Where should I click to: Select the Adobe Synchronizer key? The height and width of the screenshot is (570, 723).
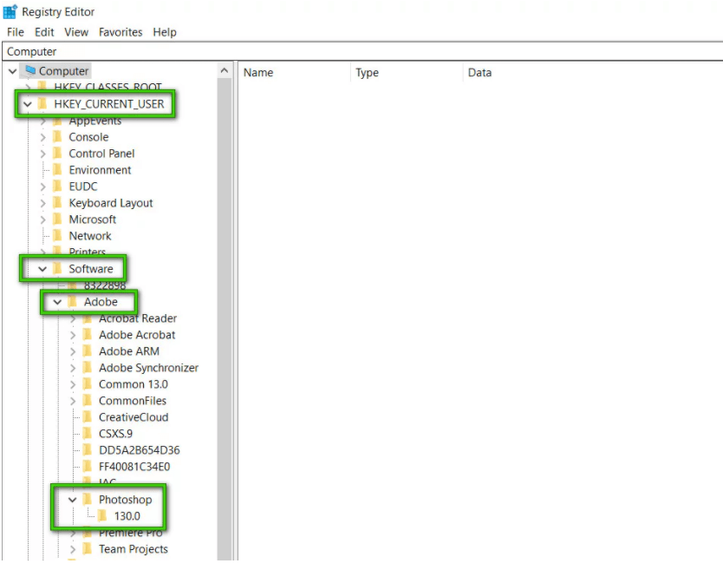point(148,368)
